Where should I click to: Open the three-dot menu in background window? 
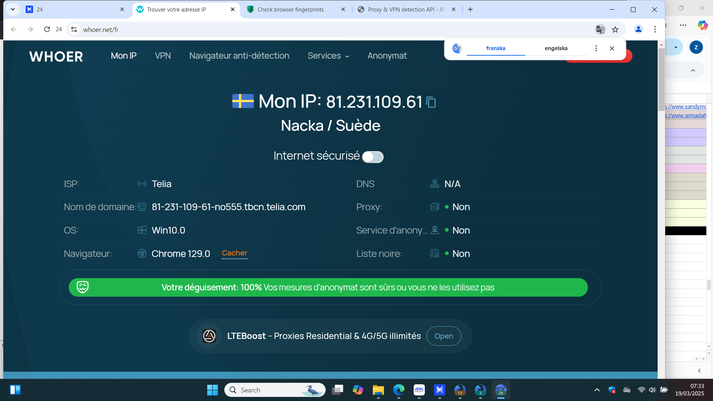pos(683,25)
